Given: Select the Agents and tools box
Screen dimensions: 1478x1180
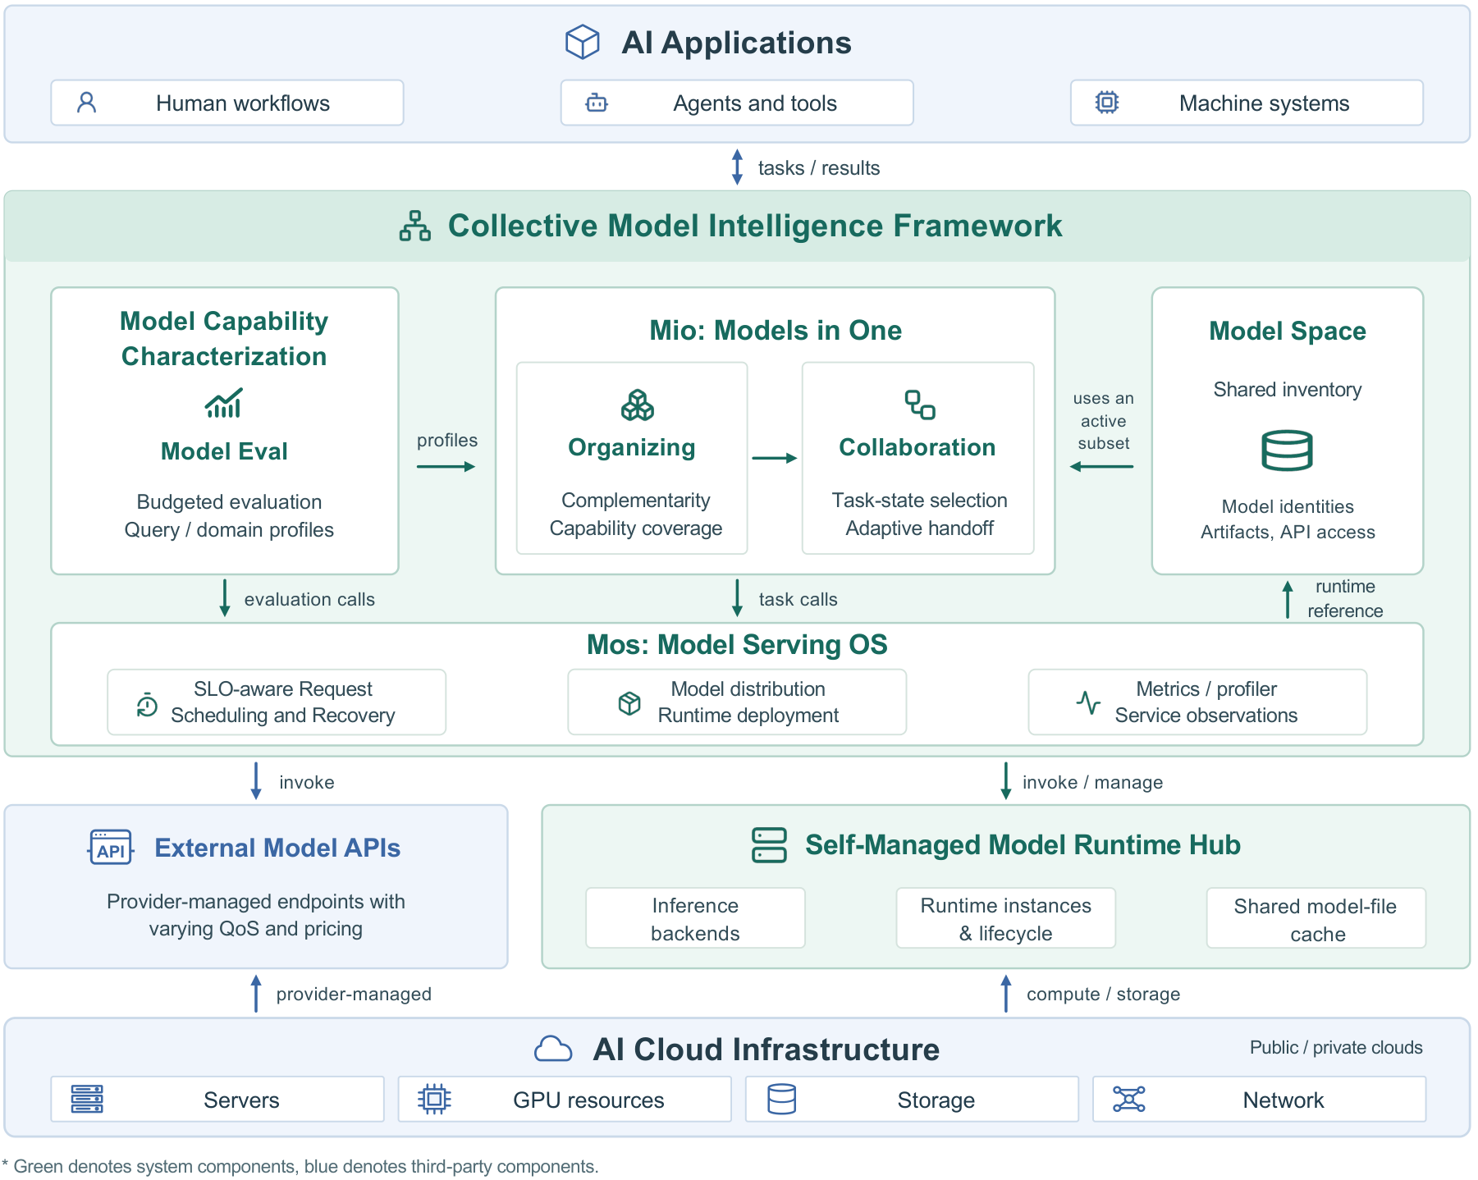Looking at the screenshot, I should coord(737,103).
